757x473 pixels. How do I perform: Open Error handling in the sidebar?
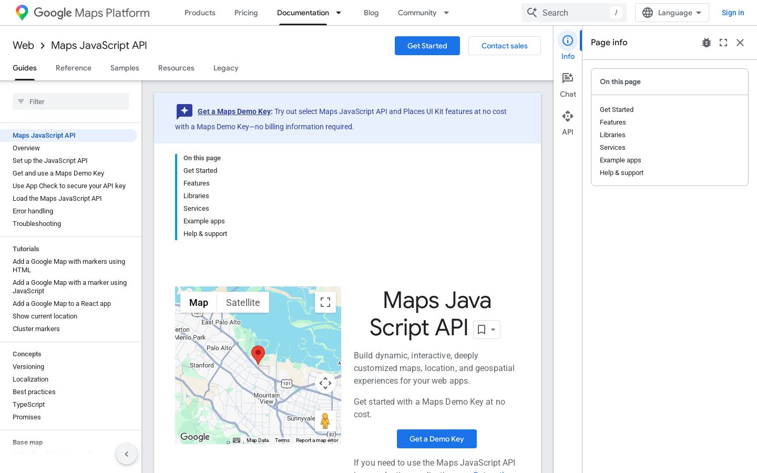(x=33, y=211)
